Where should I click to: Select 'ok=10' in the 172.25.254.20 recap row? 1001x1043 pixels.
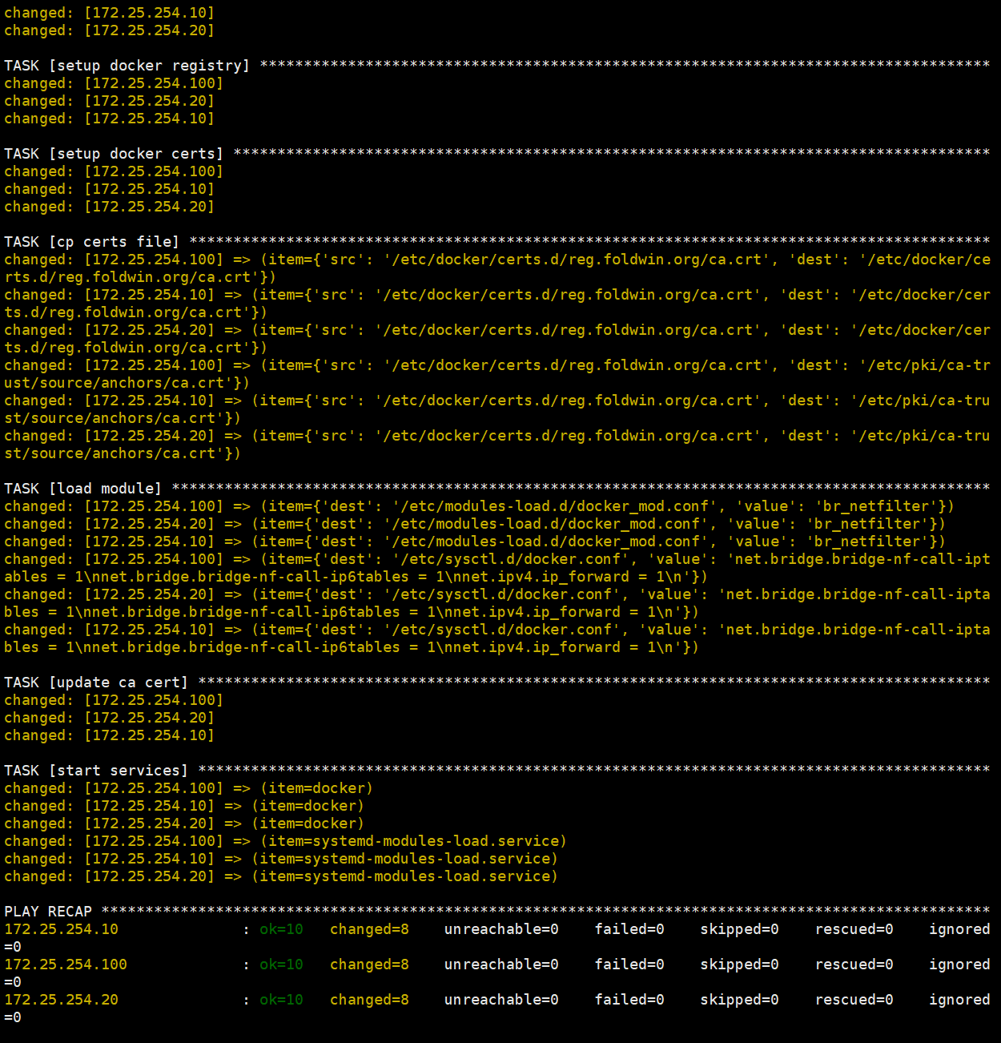pyautogui.click(x=281, y=1000)
